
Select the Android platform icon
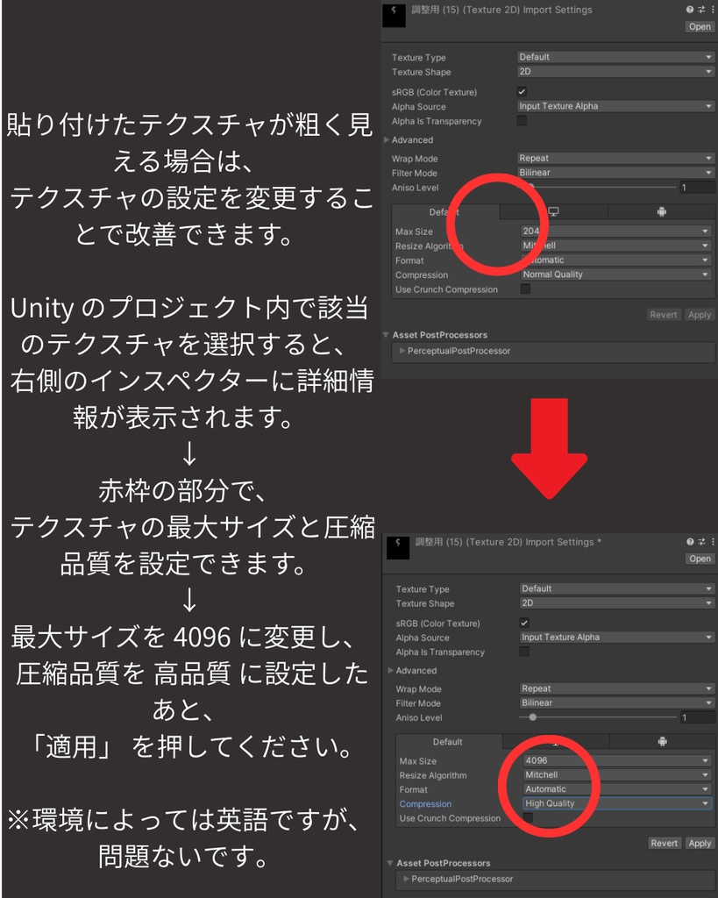662,211
